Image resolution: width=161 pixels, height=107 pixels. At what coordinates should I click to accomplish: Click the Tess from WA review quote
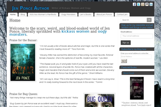pos(77,48)
